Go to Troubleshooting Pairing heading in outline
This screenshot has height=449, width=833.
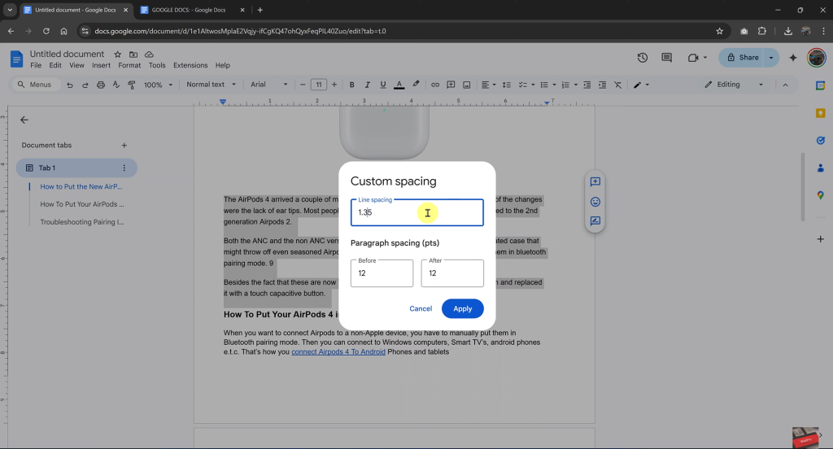coord(82,222)
